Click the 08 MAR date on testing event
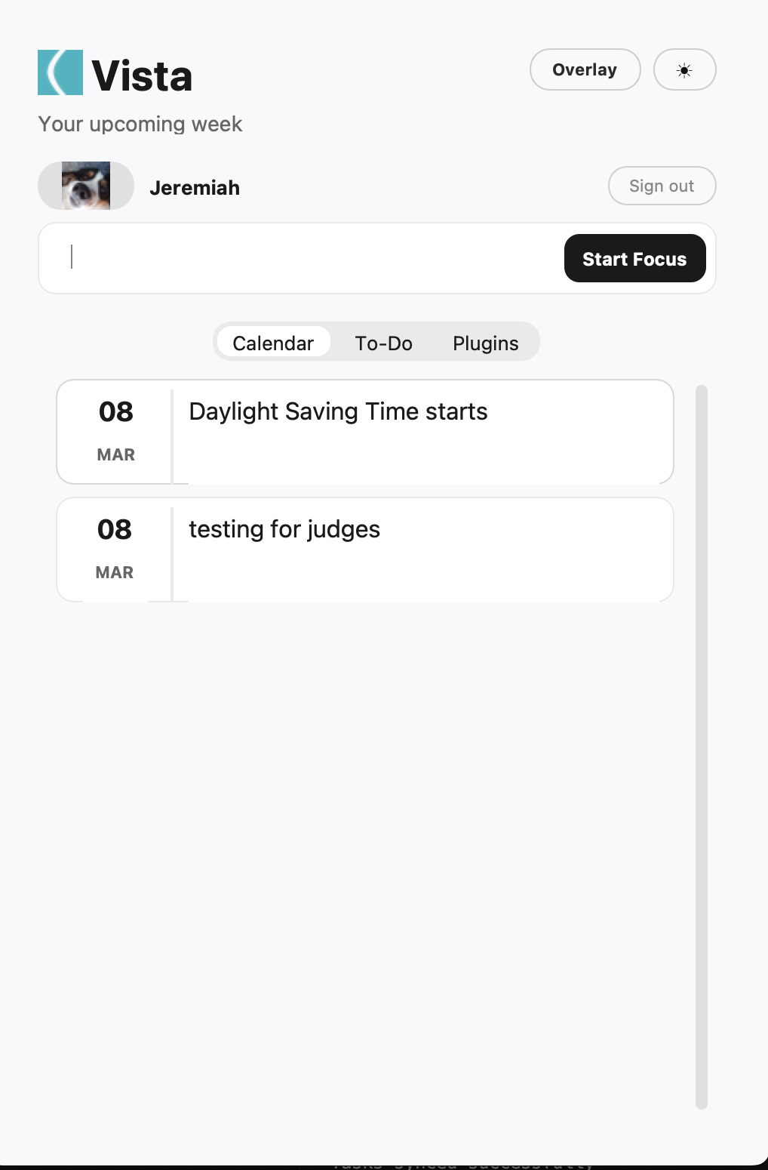The width and height of the screenshot is (768, 1170). tap(115, 550)
